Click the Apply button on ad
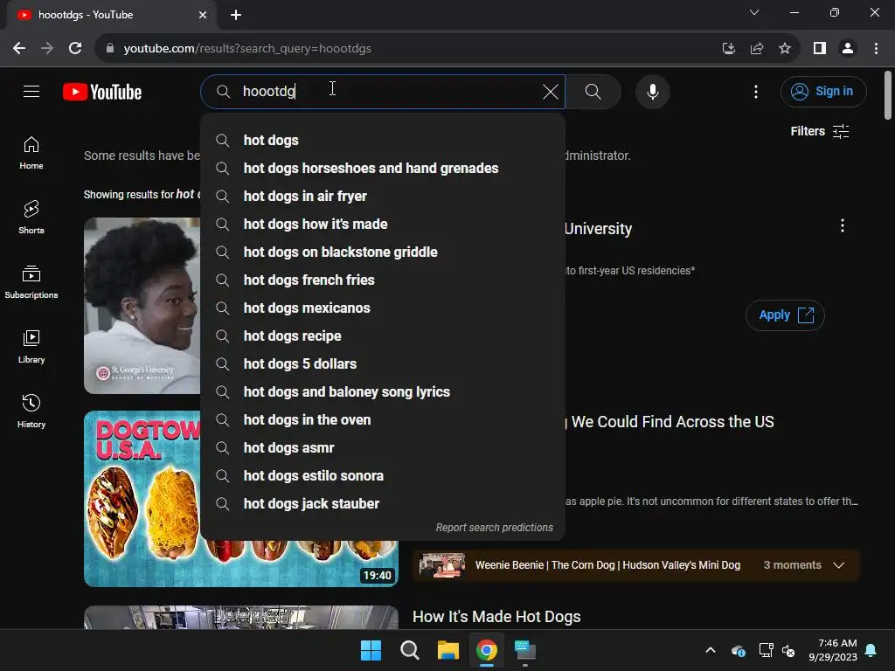This screenshot has height=671, width=895. (x=785, y=315)
